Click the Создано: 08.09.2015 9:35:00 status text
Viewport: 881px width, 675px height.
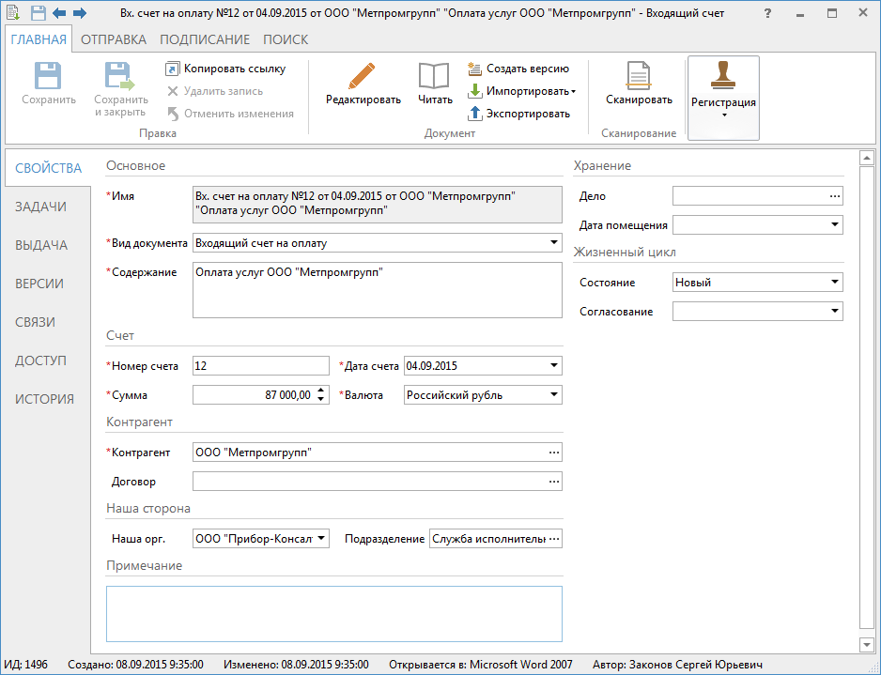click(x=135, y=665)
